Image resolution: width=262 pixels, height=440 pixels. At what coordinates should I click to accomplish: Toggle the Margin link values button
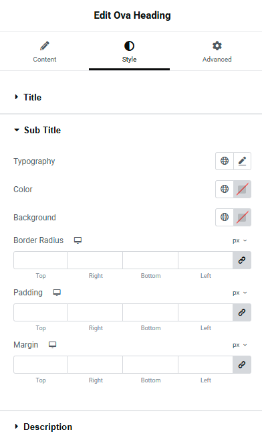coord(242,364)
